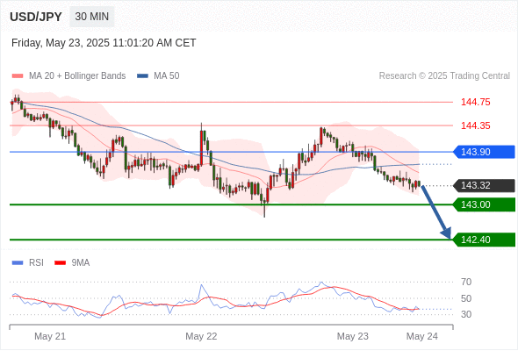This screenshot has height=351, width=518.
Task: Click the MA 20 + Bollinger Bands legend swatch
Action: click(x=18, y=76)
